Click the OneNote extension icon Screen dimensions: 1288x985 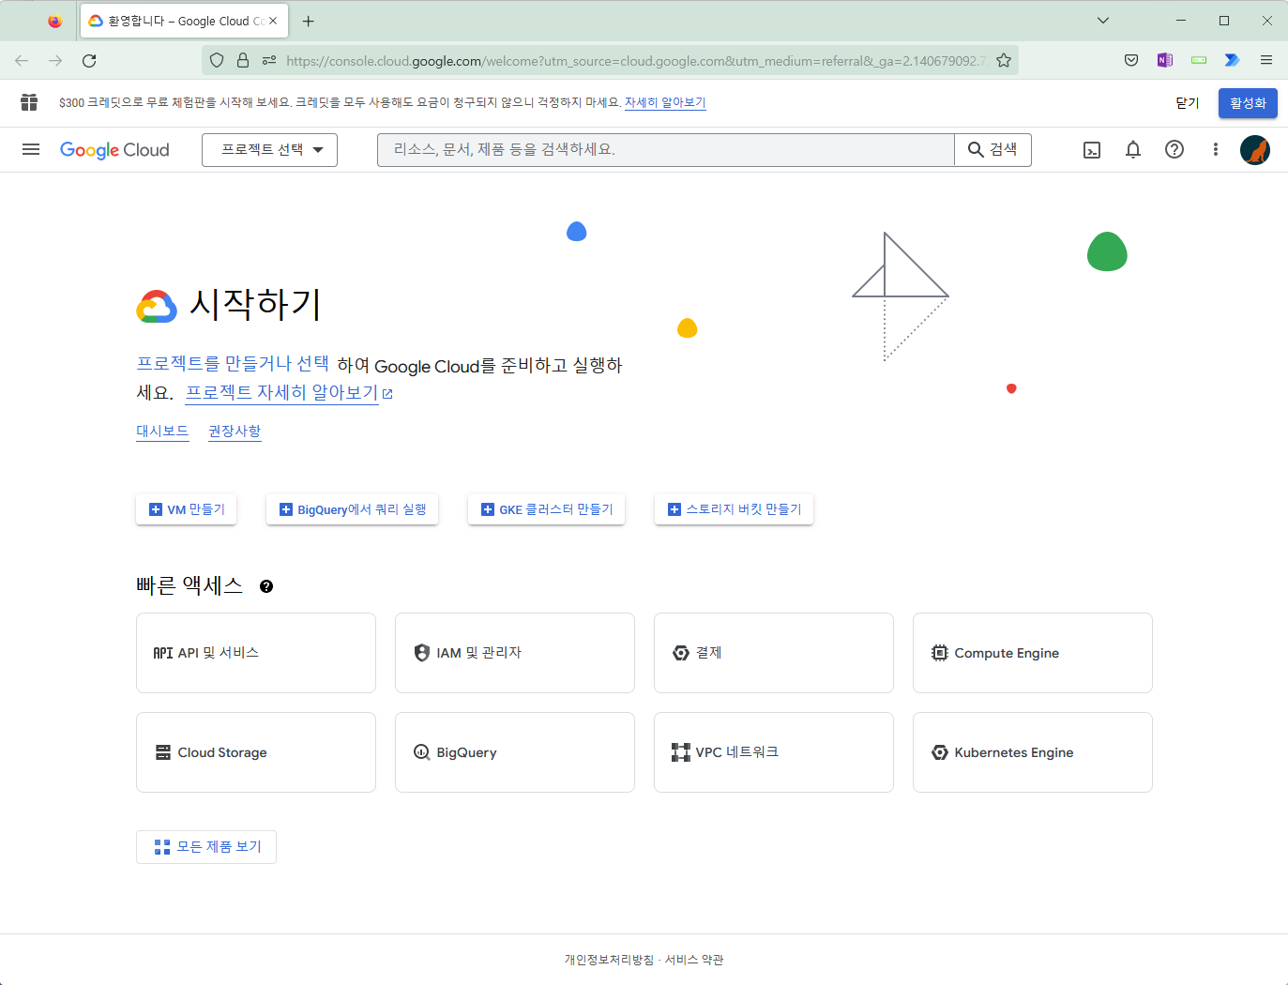[x=1165, y=60]
